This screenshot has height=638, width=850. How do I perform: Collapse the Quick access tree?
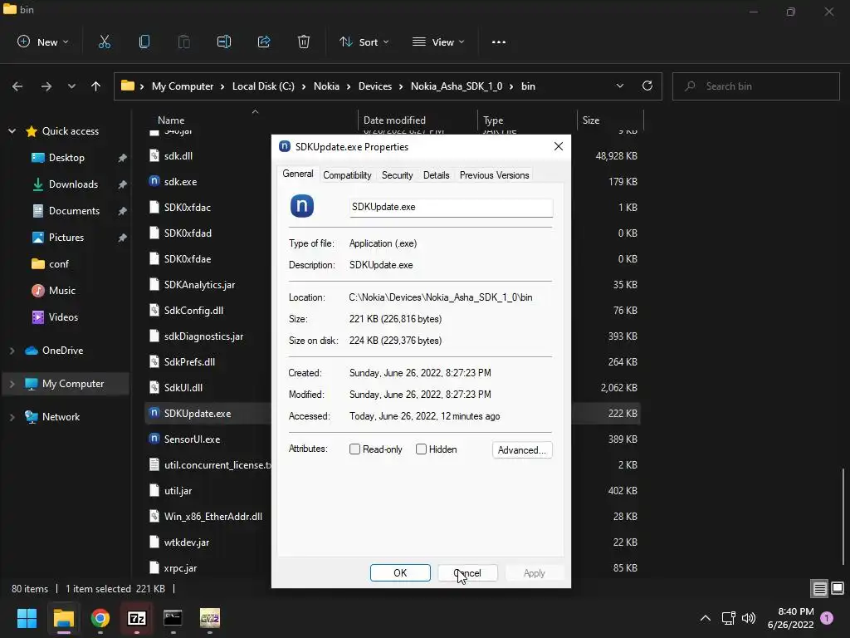tap(12, 131)
